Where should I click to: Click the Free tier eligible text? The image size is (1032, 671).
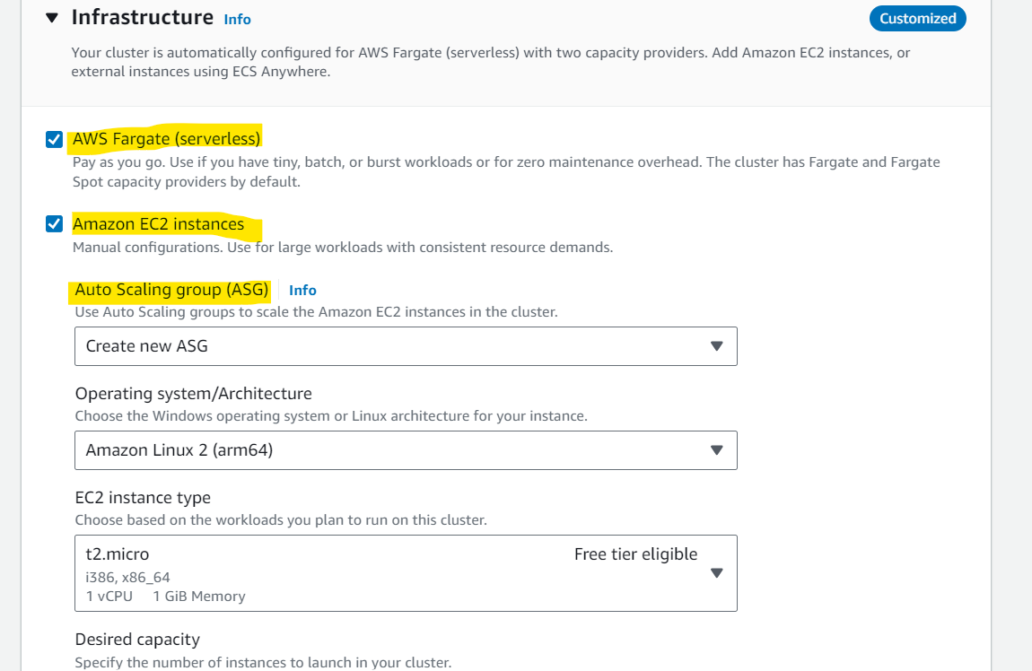point(635,554)
